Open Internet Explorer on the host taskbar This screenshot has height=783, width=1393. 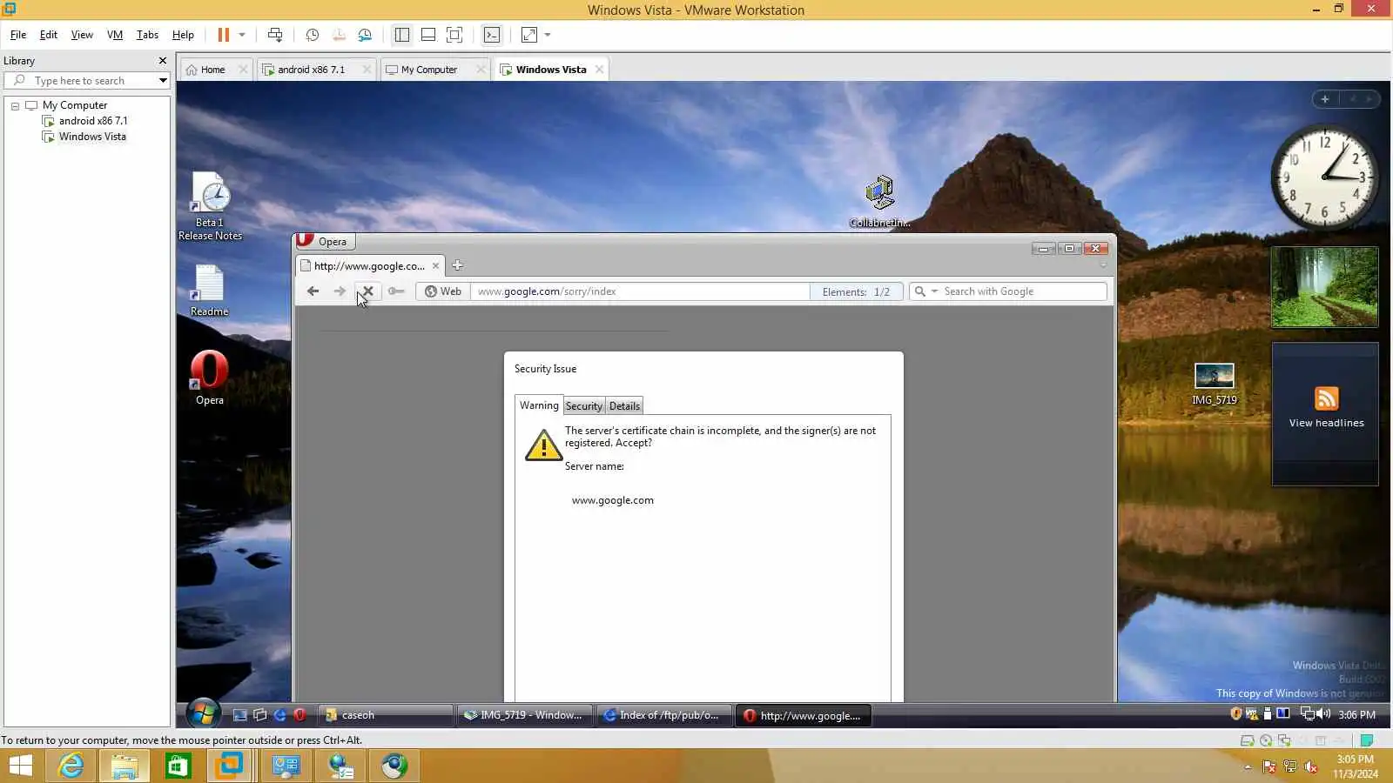(x=71, y=766)
